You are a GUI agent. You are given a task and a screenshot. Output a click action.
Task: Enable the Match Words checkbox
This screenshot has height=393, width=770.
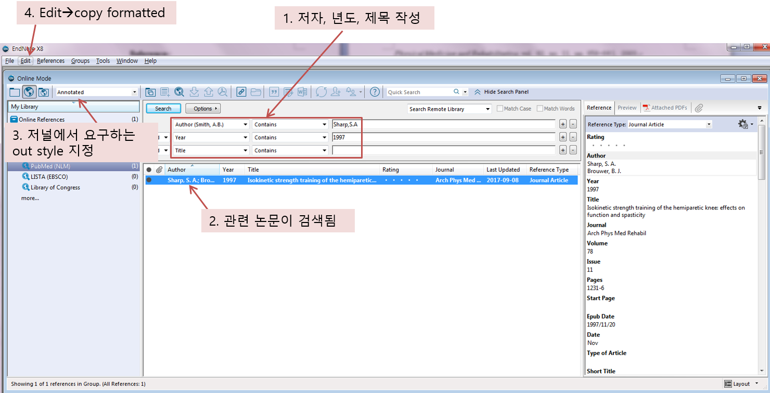point(540,109)
